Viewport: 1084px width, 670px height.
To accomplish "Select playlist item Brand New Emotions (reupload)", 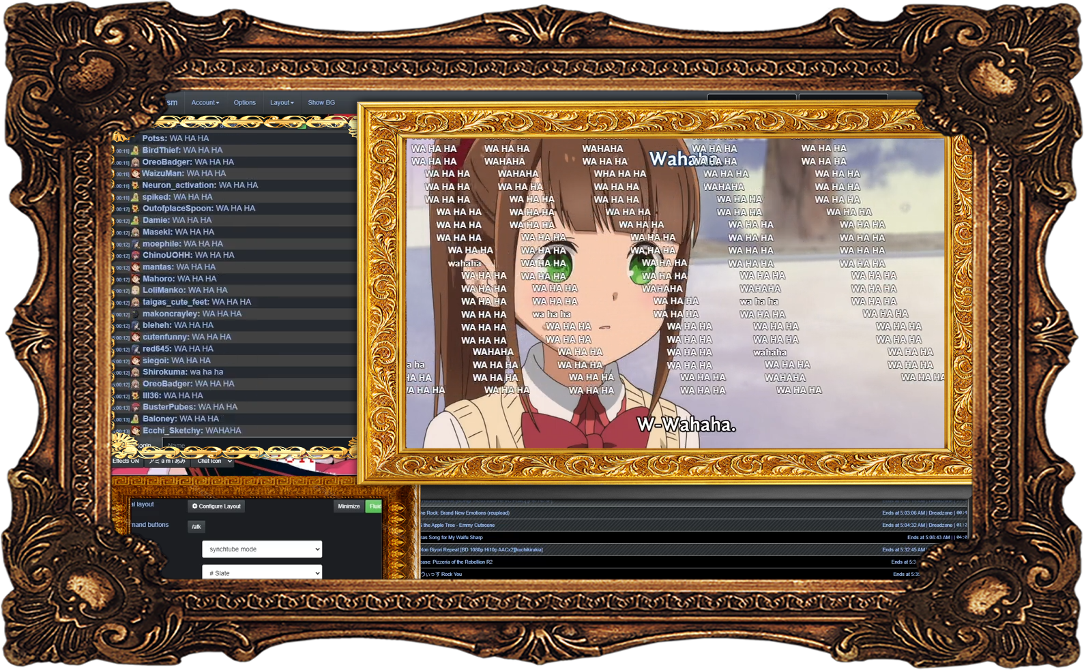I will click(x=693, y=513).
